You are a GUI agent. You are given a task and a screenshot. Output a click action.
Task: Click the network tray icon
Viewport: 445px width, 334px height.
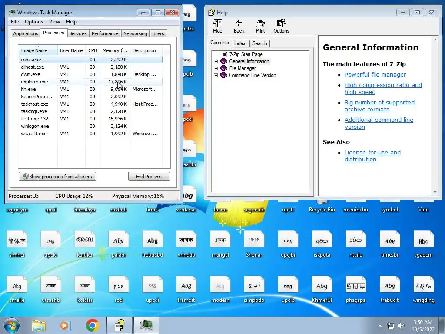[x=391, y=325]
